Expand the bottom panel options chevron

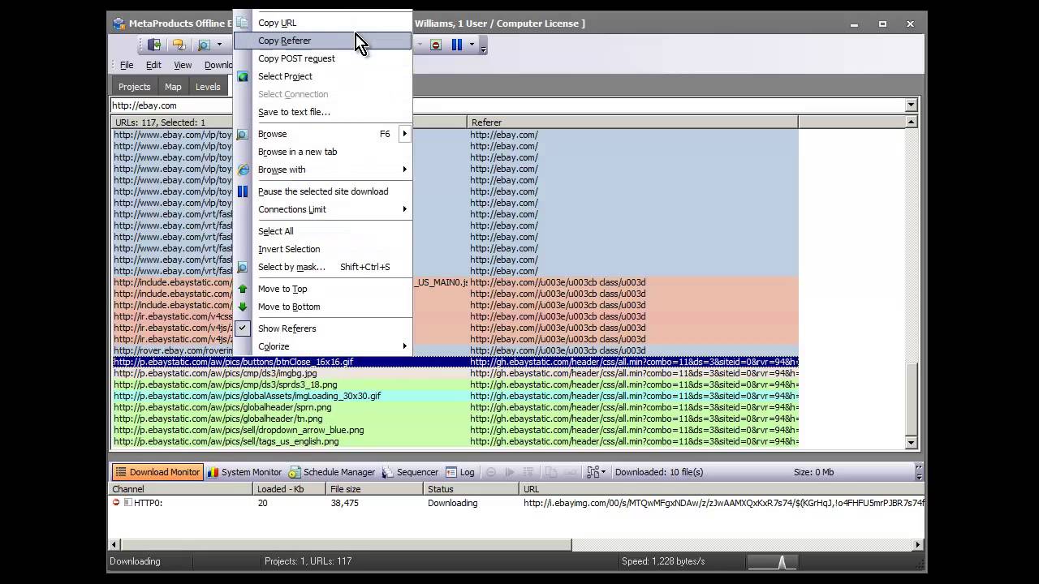pos(918,472)
